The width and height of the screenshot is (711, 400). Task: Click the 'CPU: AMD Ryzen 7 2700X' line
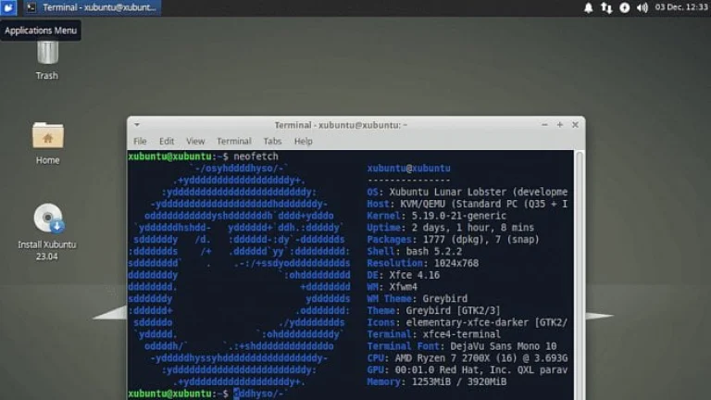coord(467,357)
